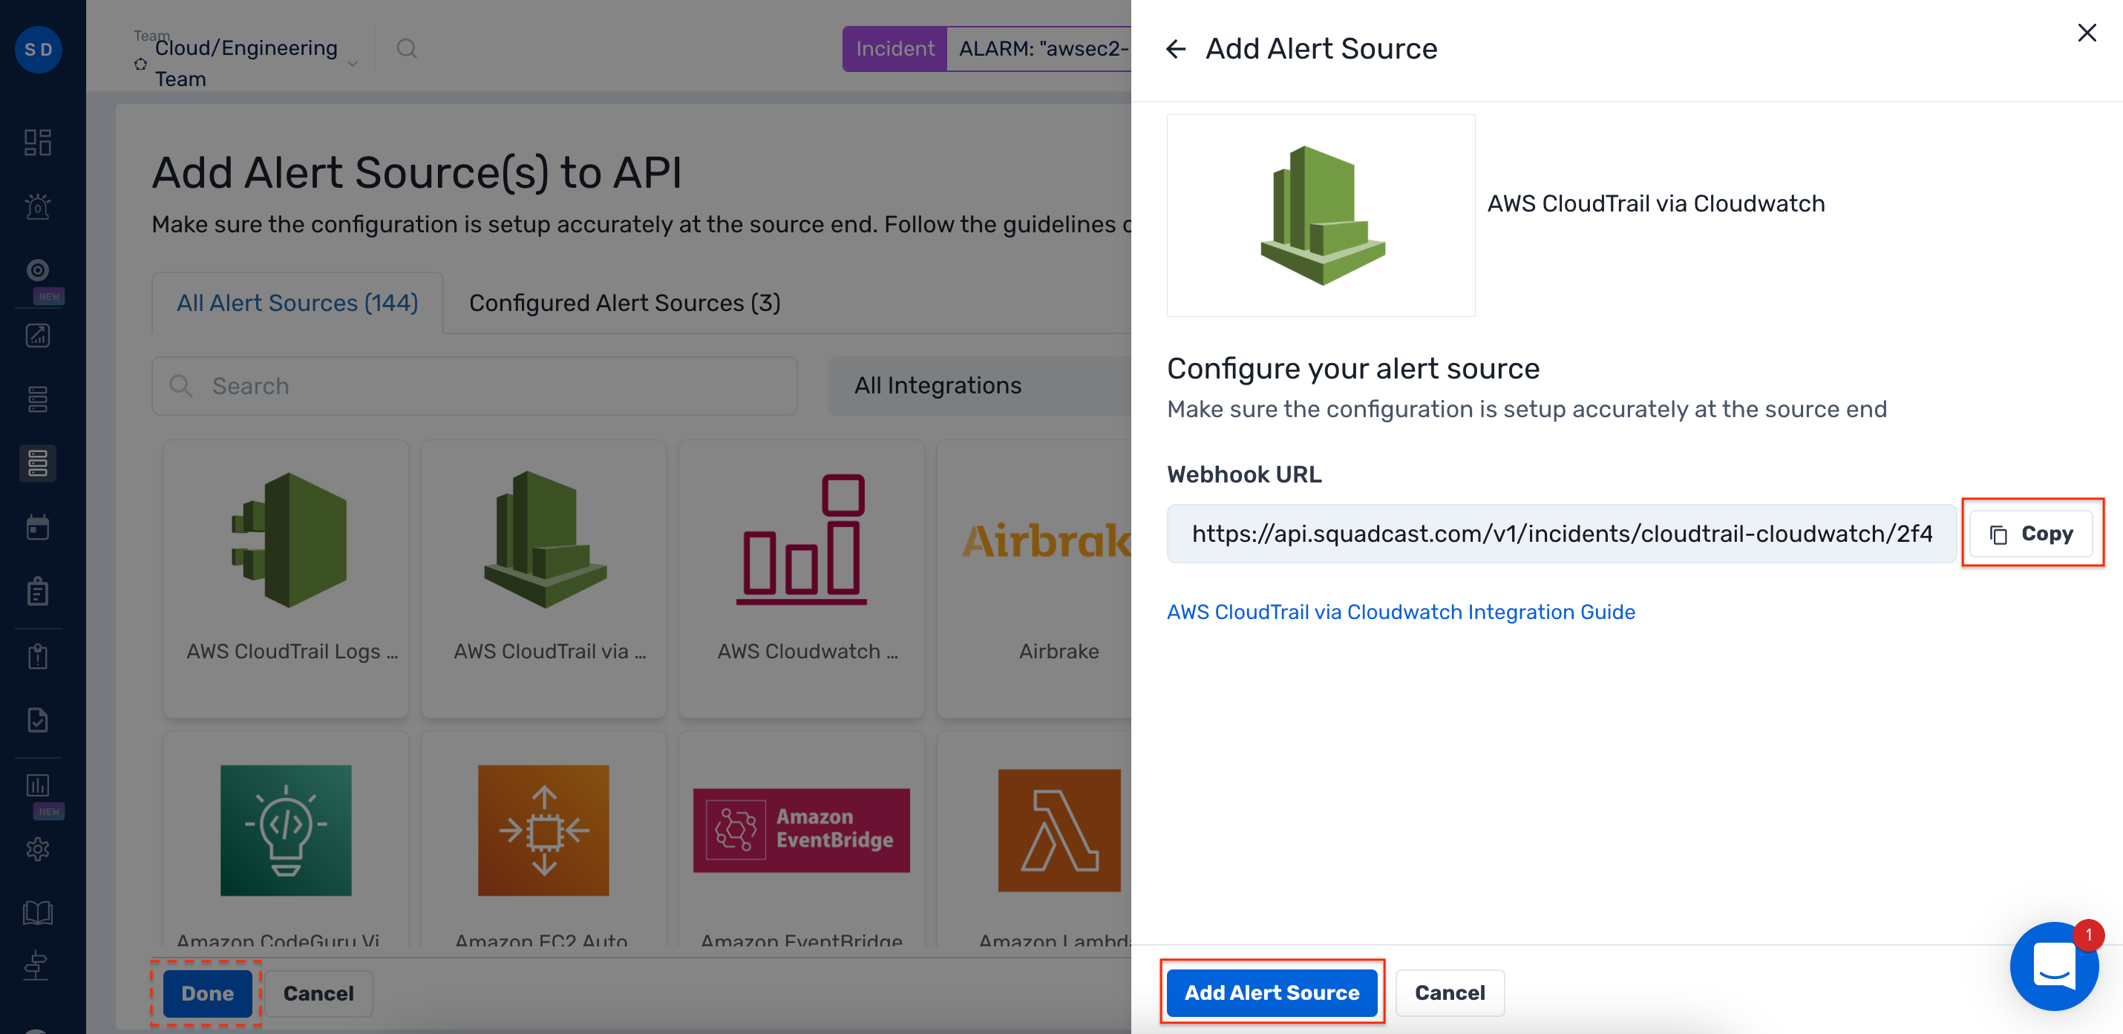Click the search magnifier in top bar
The width and height of the screenshot is (2123, 1034).
click(406, 48)
